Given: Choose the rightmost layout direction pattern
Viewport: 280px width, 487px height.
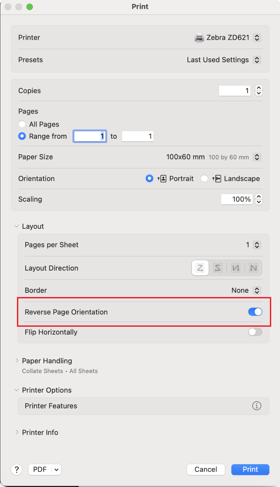Looking at the screenshot, I should click(253, 268).
